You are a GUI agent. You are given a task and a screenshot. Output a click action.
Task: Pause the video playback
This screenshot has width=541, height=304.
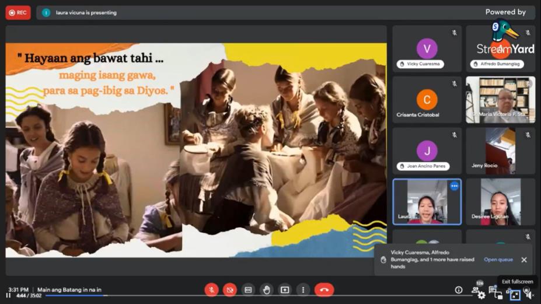[8, 296]
